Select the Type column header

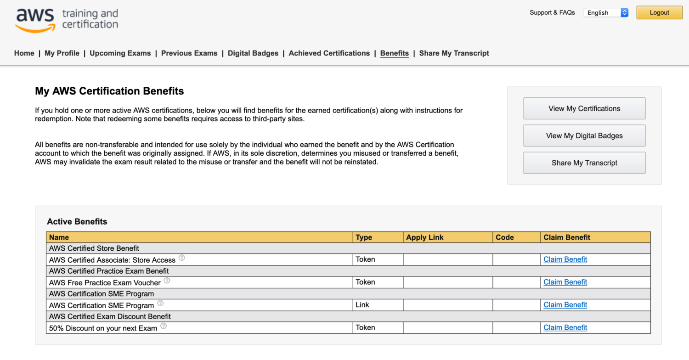(x=378, y=237)
